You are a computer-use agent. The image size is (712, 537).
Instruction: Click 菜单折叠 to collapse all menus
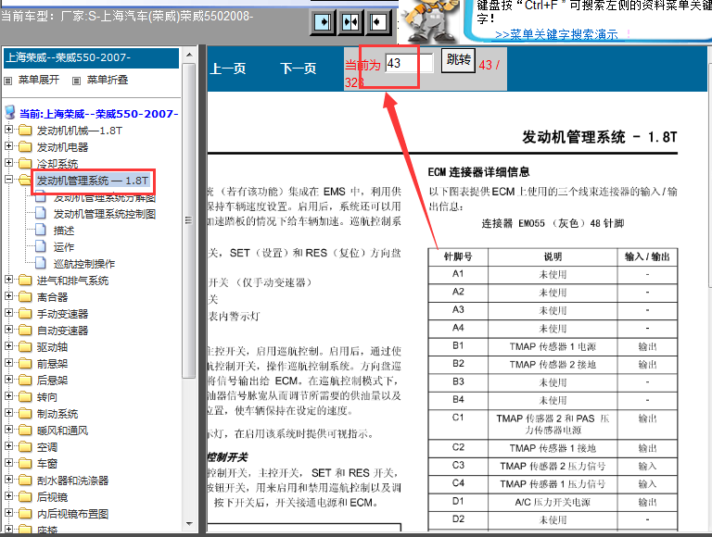coord(108,81)
